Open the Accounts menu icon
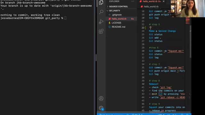The height and width of the screenshot is (115, 205). pos(101,98)
